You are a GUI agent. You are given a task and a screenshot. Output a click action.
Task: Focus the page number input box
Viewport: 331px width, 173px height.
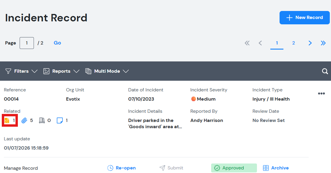click(x=27, y=43)
